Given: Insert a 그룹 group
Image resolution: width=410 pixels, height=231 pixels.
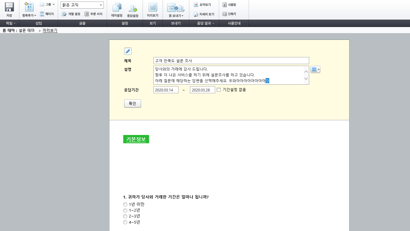Looking at the screenshot, I should [x=45, y=5].
